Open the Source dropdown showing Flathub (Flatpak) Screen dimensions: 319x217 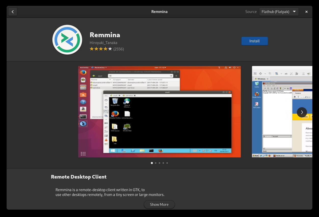point(279,12)
